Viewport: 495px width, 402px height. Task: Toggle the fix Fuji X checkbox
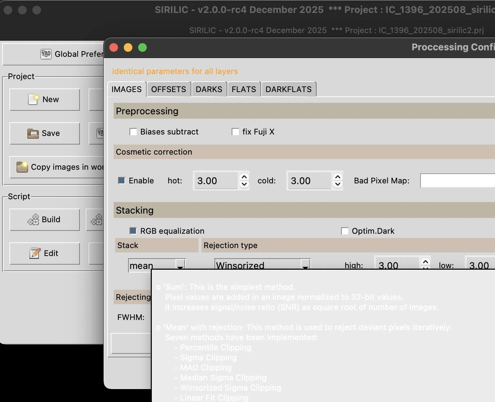pyautogui.click(x=236, y=132)
